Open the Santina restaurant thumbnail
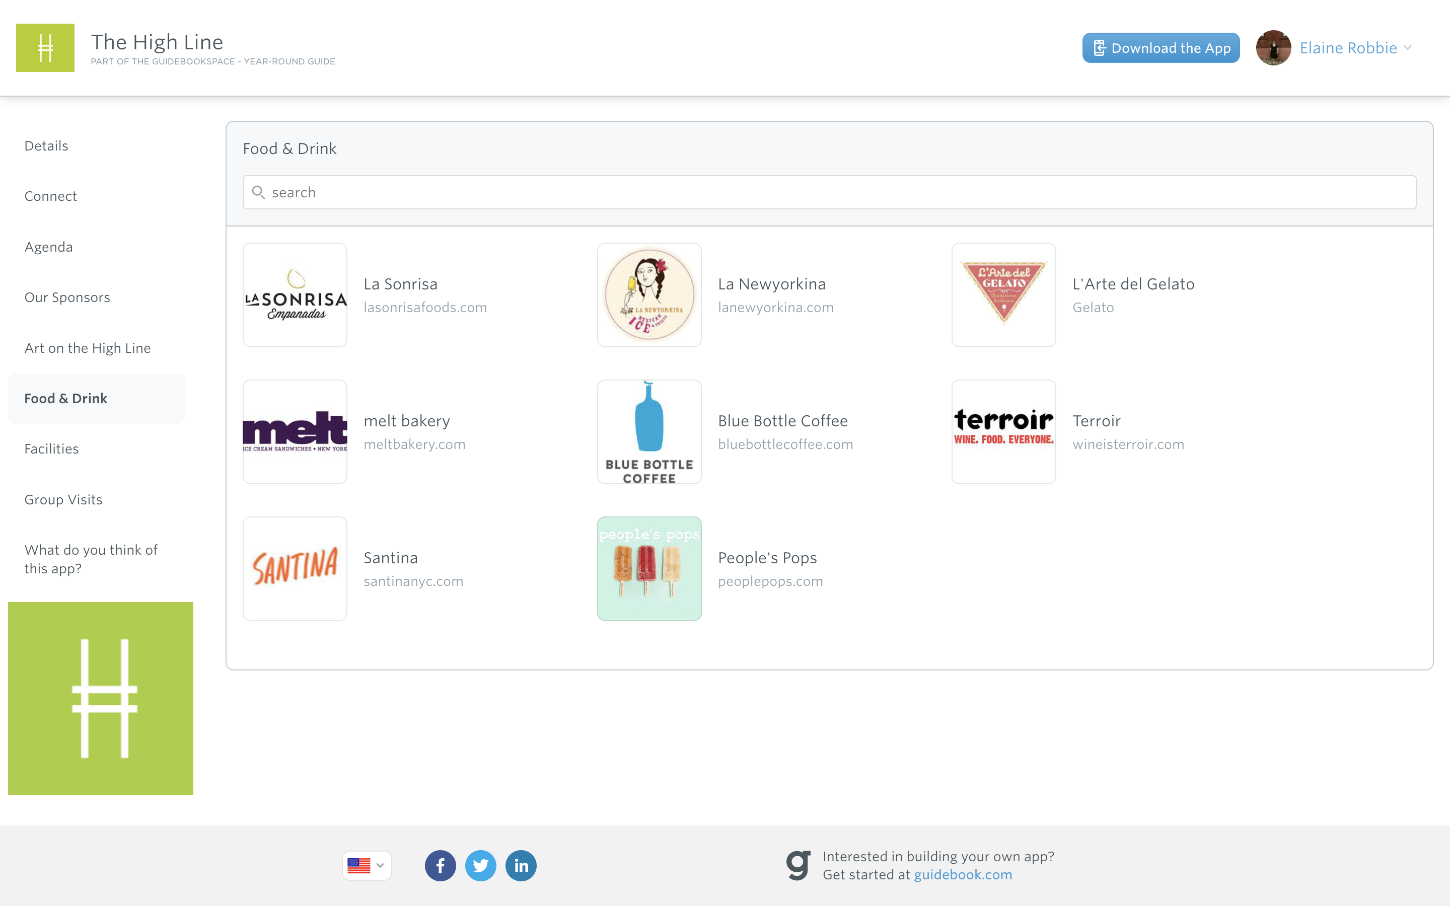1450x906 pixels. click(295, 568)
